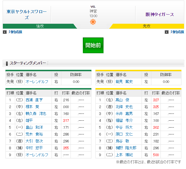Open the Hanshin Tigers team link
Image resolution: width=186 pixels, height=169 pixels.
pyautogui.click(x=160, y=14)
